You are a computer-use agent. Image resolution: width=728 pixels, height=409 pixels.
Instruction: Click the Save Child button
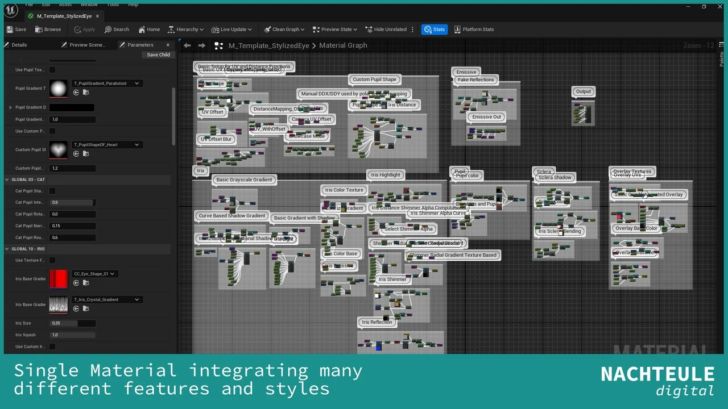(x=158, y=55)
